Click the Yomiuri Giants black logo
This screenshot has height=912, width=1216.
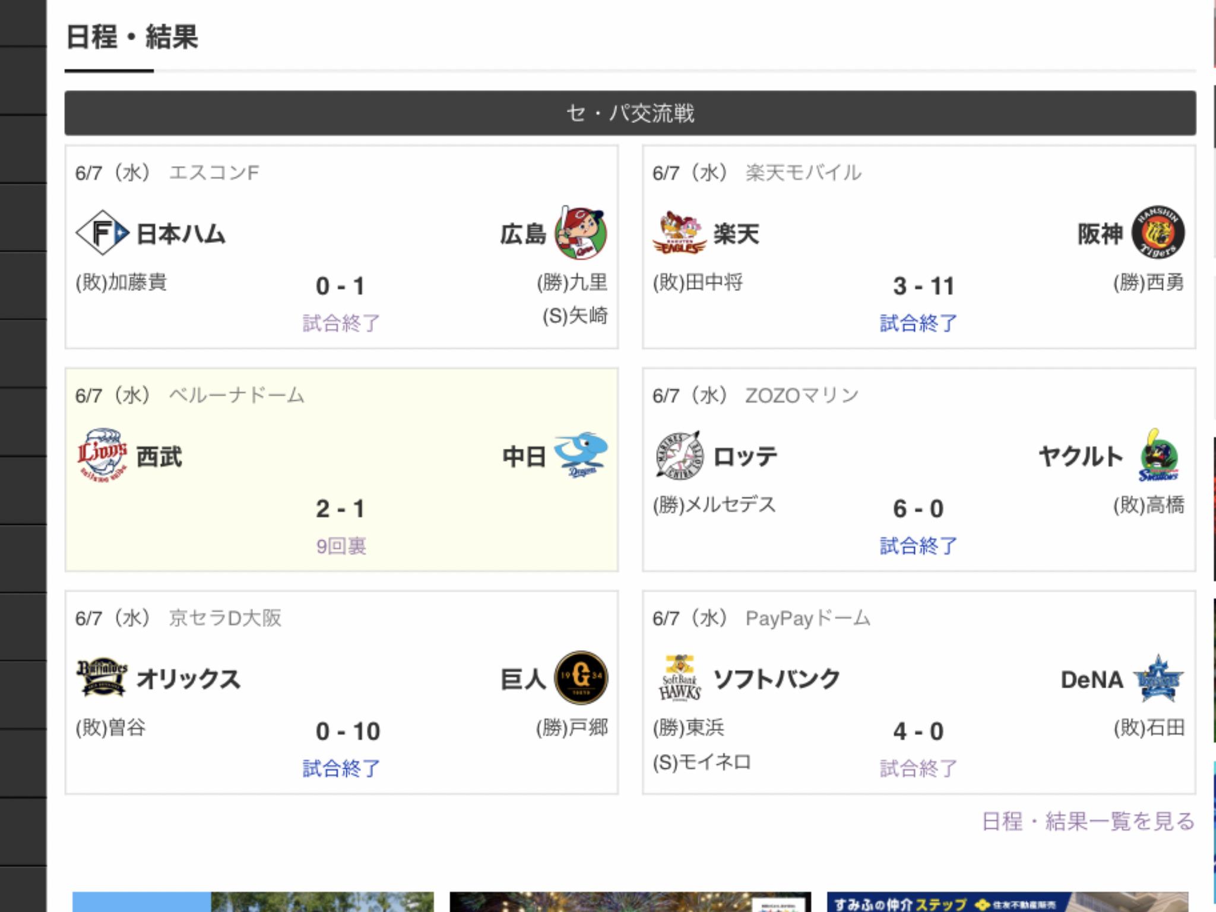581,677
